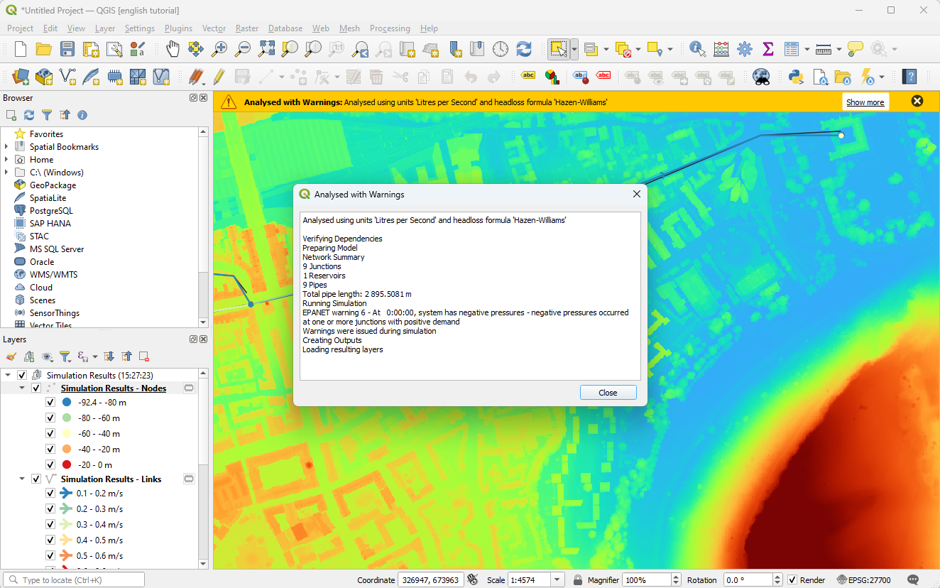
Task: Collapse the Simulation Results - Nodes layer
Action: 22,388
